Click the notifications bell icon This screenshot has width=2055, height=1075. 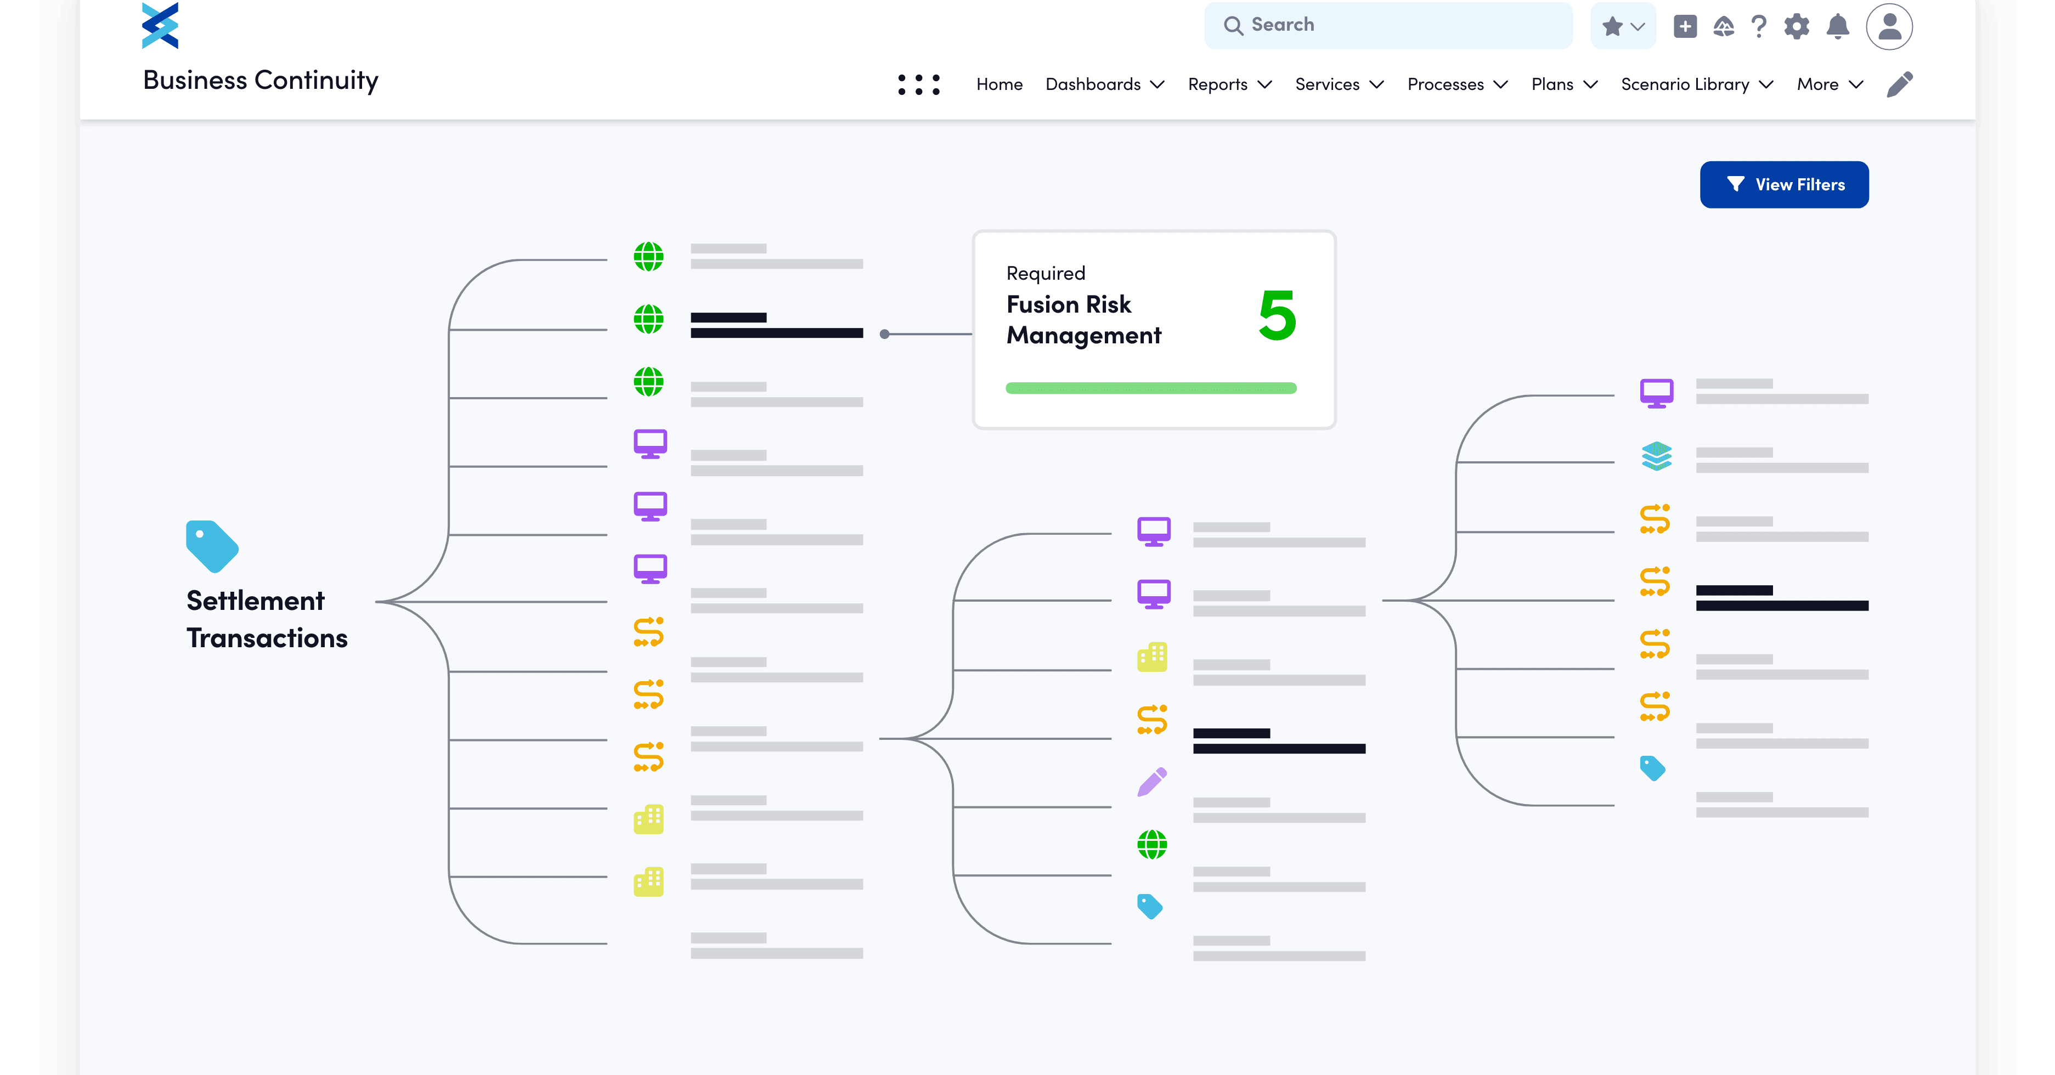[x=1837, y=26]
